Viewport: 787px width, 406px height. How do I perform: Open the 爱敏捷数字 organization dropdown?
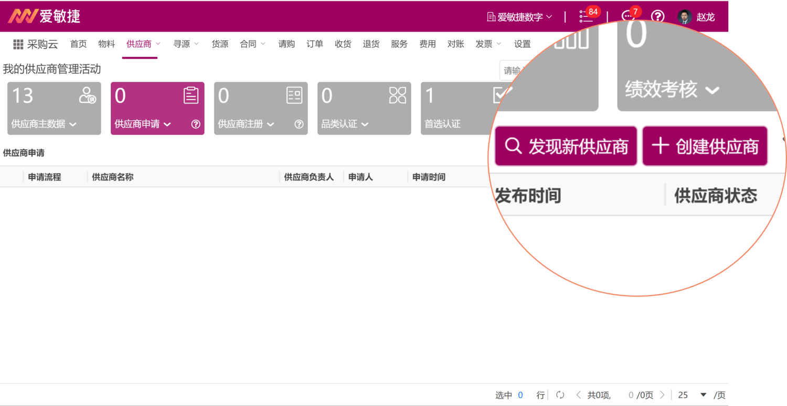click(519, 17)
